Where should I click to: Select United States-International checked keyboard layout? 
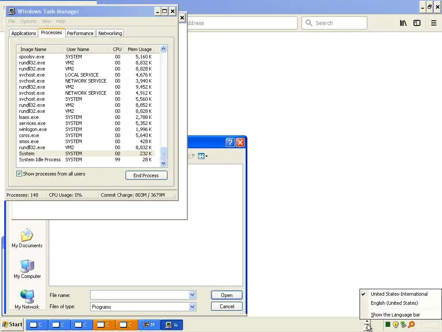pyautogui.click(x=399, y=294)
